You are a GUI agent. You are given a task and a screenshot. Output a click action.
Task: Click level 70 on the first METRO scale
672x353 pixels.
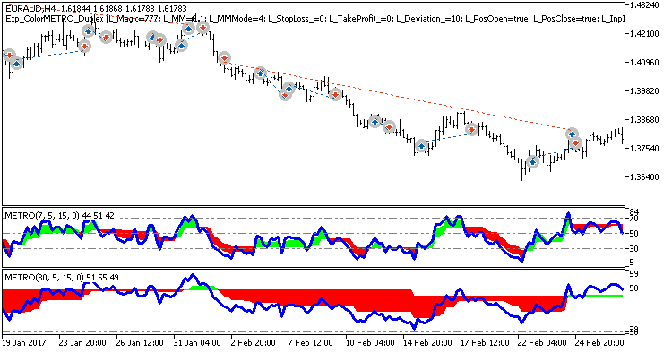(x=634, y=219)
